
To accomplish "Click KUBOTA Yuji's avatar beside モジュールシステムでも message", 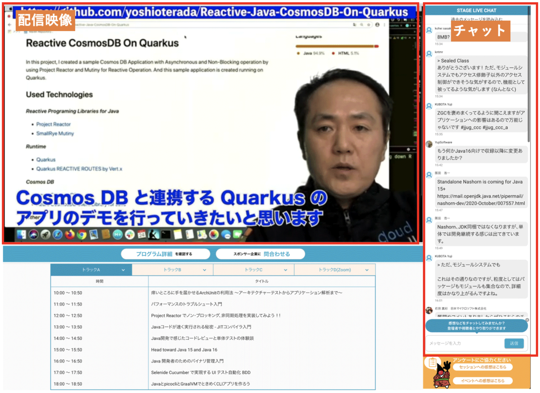I will (x=429, y=257).
